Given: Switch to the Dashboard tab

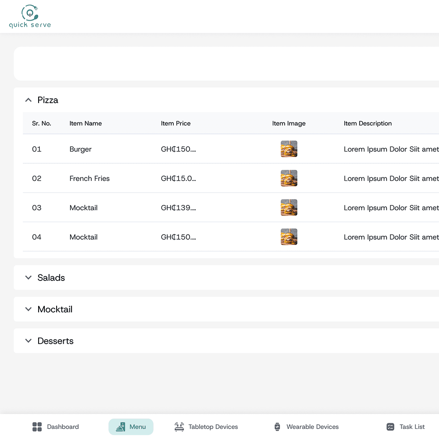Looking at the screenshot, I should 63,427.
